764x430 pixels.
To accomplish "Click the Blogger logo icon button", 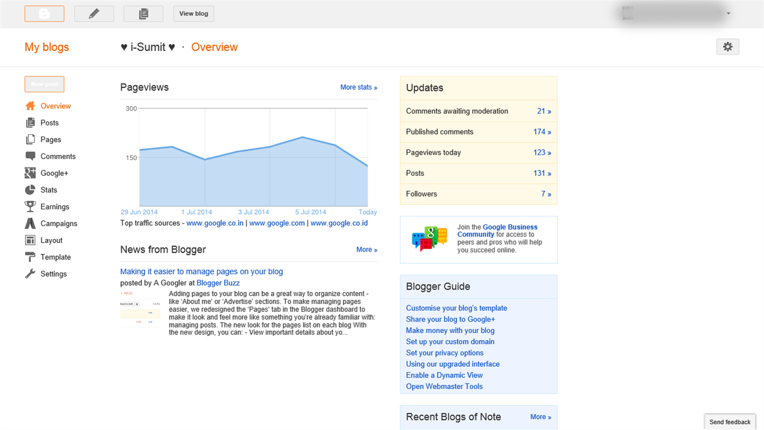I will tap(45, 14).
